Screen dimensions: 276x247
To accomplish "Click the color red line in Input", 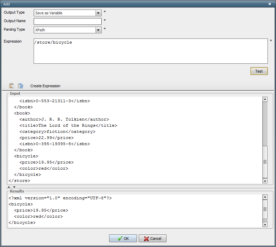I will coord(44,169).
